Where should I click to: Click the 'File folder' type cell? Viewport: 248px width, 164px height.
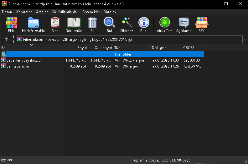[123, 54]
